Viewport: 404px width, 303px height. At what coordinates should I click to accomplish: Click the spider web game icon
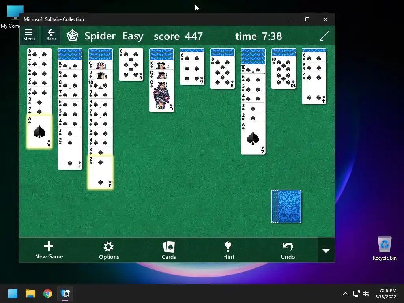tap(73, 36)
